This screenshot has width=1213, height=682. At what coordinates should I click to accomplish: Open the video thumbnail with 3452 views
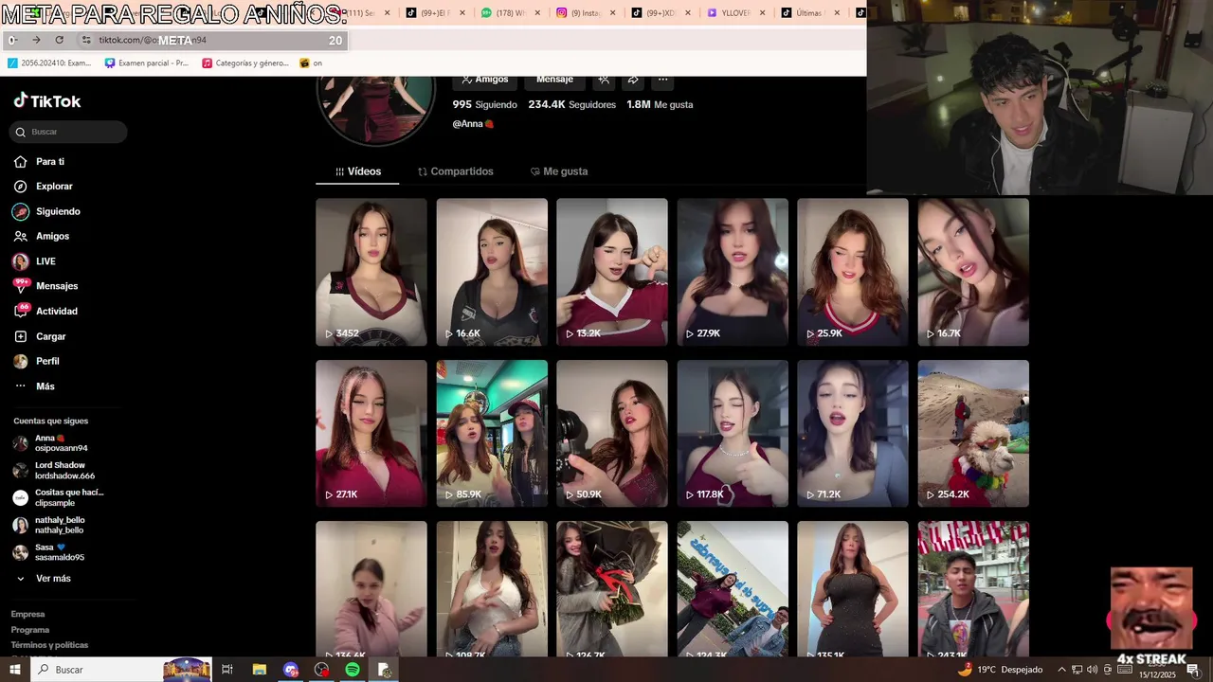[x=371, y=272]
